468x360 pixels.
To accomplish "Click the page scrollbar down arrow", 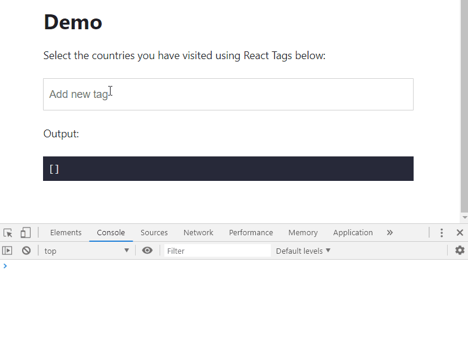I will (464, 218).
